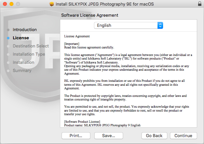This screenshot has height=144, width=204.
Task: Click the yellow minimize window button
Action: click(11, 4)
